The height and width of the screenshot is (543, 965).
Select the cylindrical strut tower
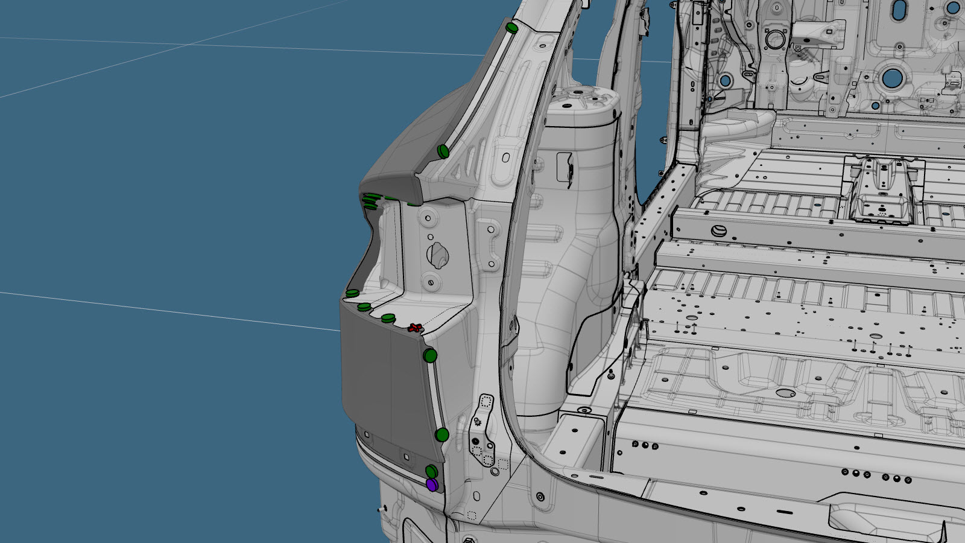coord(579,241)
